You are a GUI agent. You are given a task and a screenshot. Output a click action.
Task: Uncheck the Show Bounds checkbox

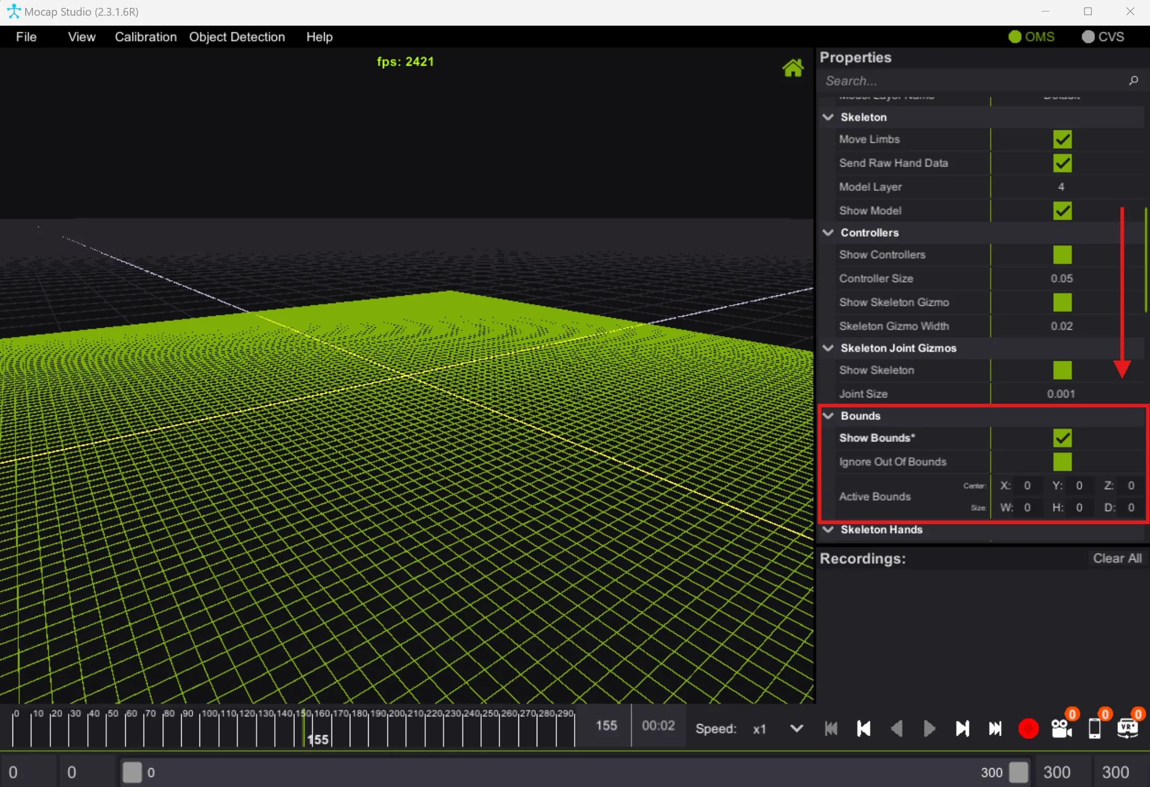coord(1063,438)
